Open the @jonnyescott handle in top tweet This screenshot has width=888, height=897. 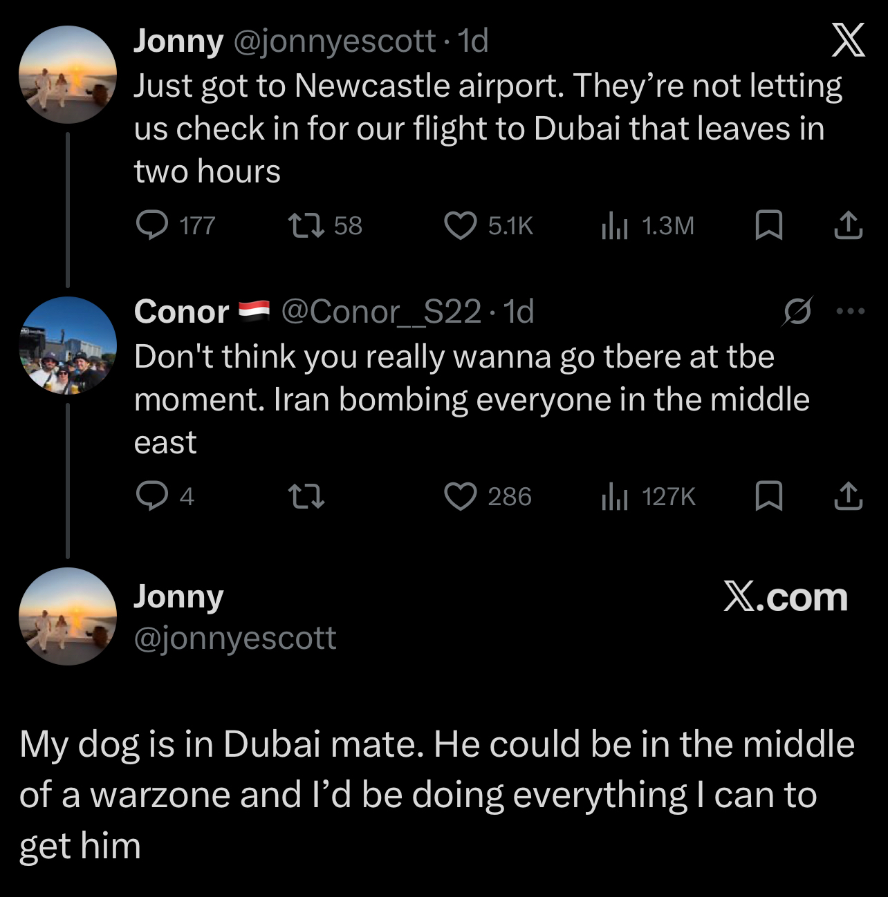coord(335,41)
